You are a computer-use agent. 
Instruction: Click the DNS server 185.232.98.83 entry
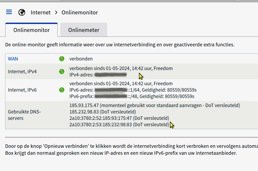84,112
